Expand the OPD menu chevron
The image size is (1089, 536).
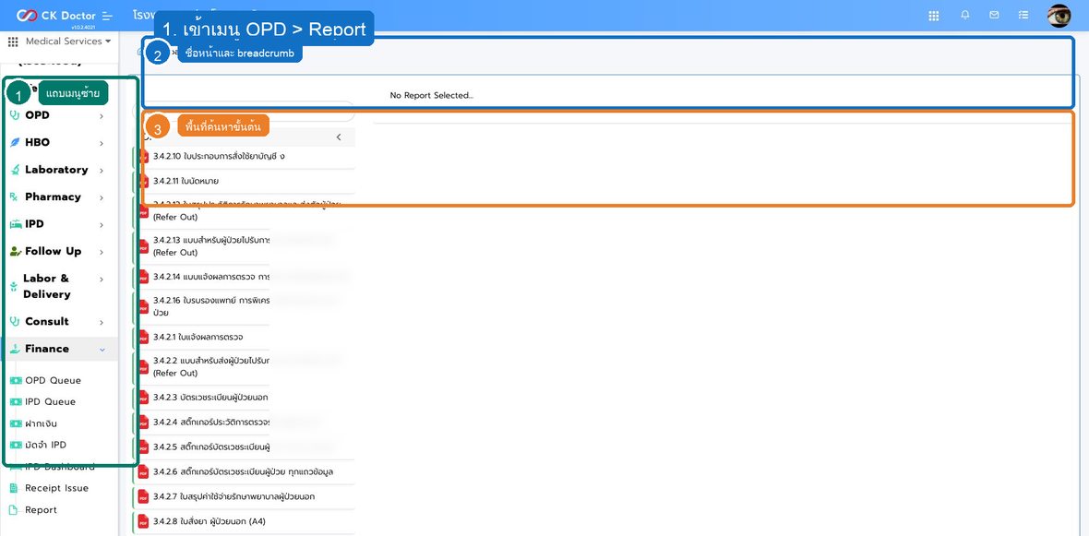point(102,116)
